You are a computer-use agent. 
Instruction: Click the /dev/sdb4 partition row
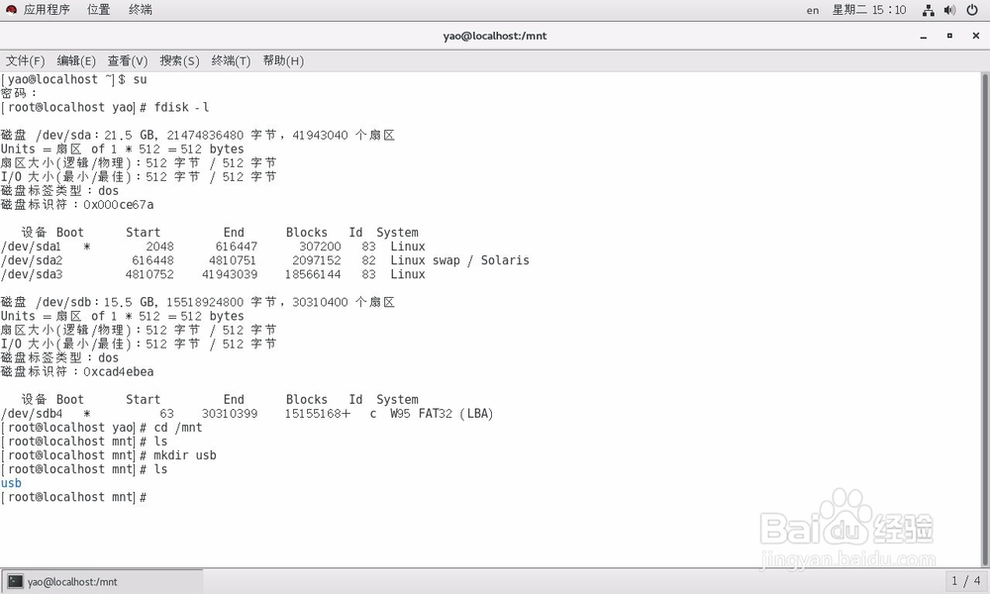(x=247, y=414)
